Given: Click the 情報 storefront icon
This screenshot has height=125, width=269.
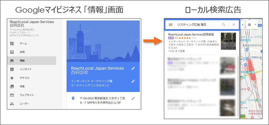Looking at the screenshot, I should tap(12, 61).
